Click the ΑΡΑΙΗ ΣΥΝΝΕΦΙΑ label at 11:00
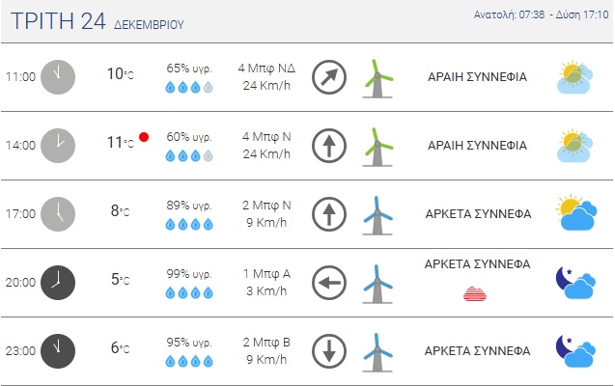This screenshot has width=615, height=386. pos(477,77)
